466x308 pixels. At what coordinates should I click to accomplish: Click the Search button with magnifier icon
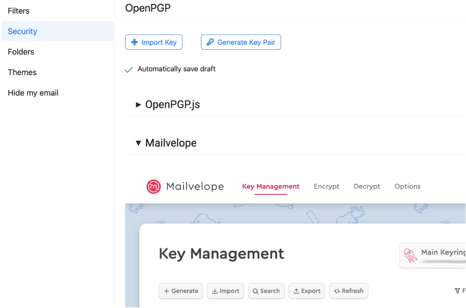tap(265, 291)
